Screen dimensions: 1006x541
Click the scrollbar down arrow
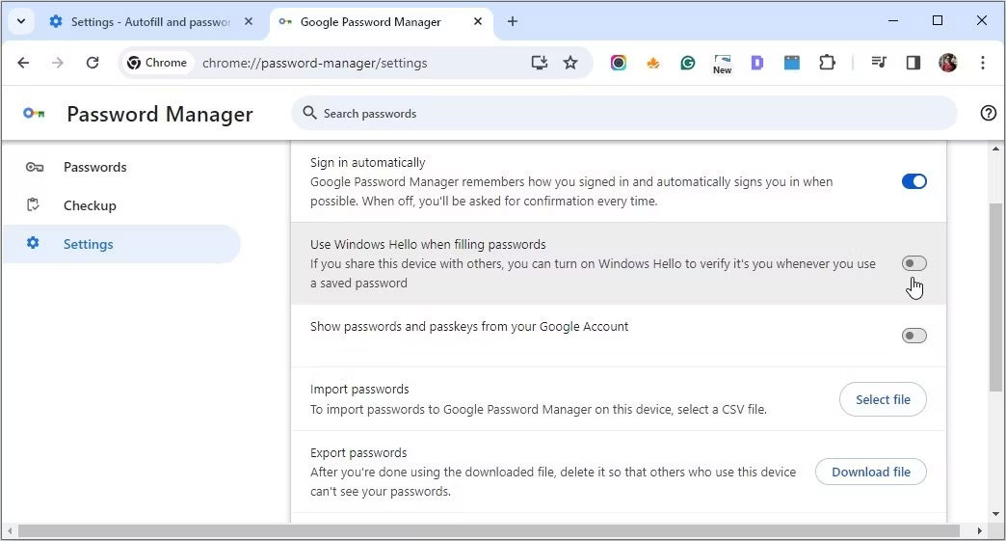[995, 514]
